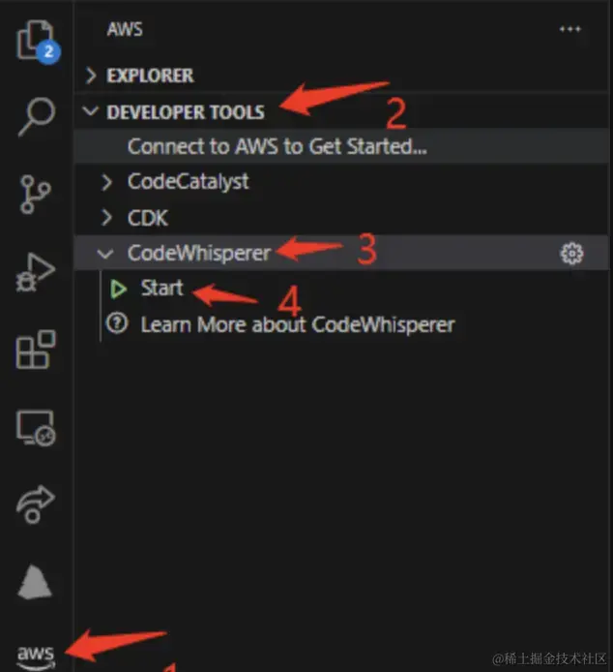This screenshot has width=613, height=672.
Task: Open the Remote Explorer monitor icon
Action: [36, 428]
